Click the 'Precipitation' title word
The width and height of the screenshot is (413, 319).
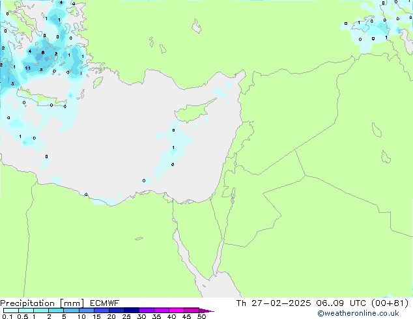click(x=27, y=303)
